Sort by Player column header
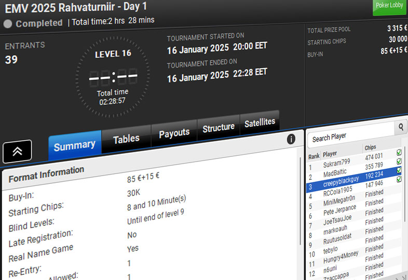Viewport: 408px width, 280px height. click(330, 154)
